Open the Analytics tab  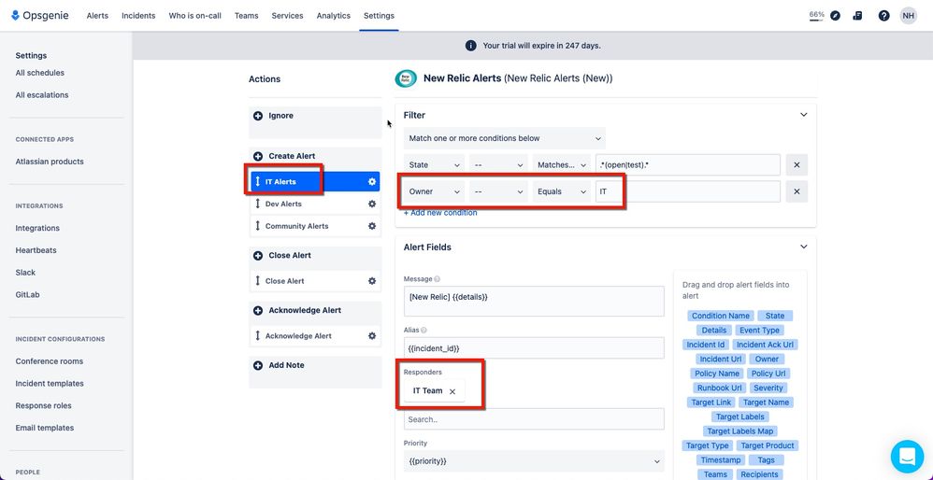333,16
